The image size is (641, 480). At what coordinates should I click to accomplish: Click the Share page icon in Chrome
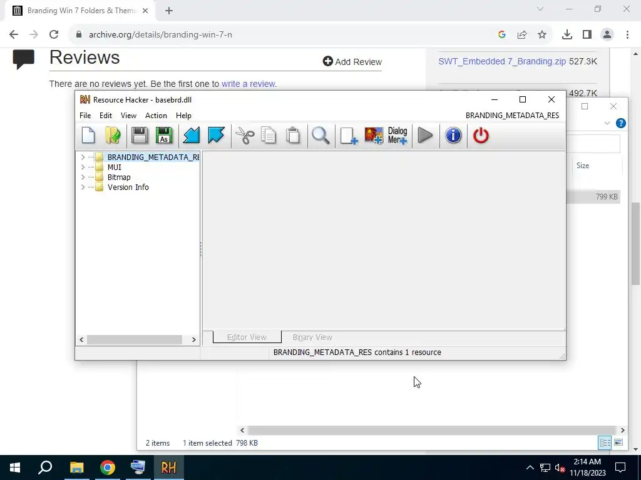[522, 34]
